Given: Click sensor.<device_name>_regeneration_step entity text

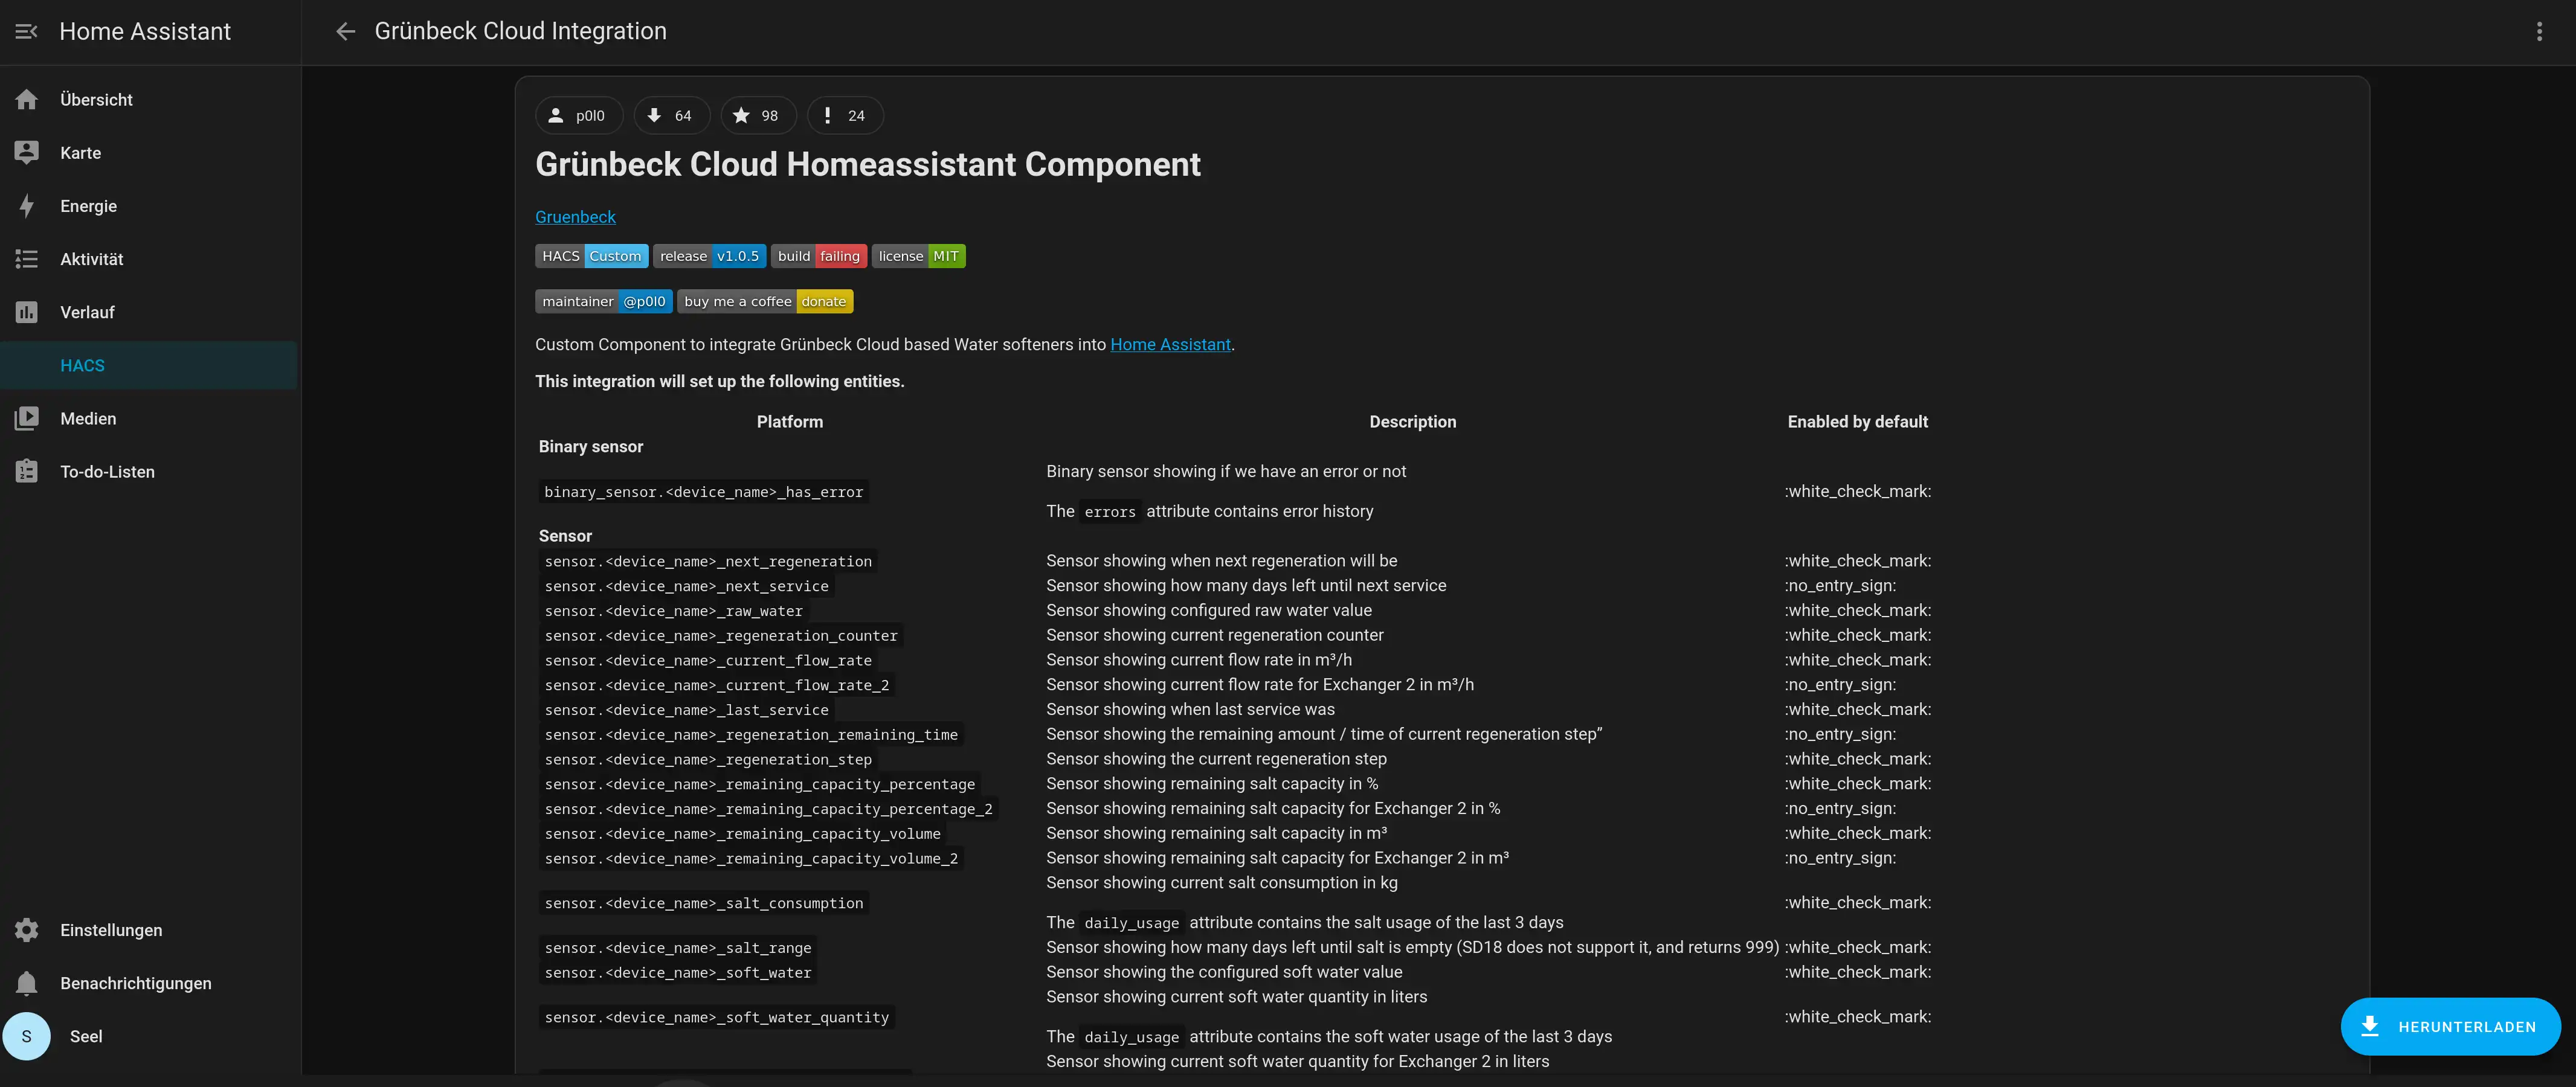Looking at the screenshot, I should pyautogui.click(x=708, y=760).
